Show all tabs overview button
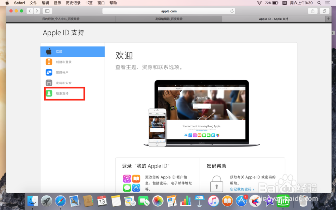The image size is (336, 210). coord(325,11)
